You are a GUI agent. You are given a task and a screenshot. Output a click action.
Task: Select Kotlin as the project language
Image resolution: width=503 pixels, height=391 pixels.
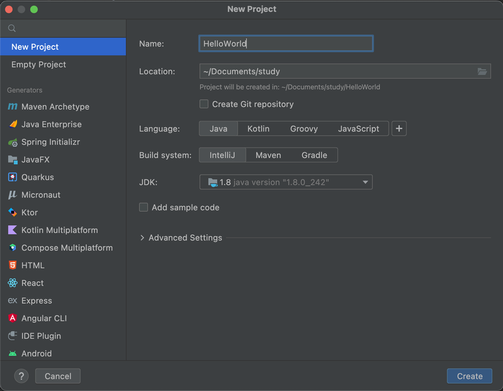[259, 129]
